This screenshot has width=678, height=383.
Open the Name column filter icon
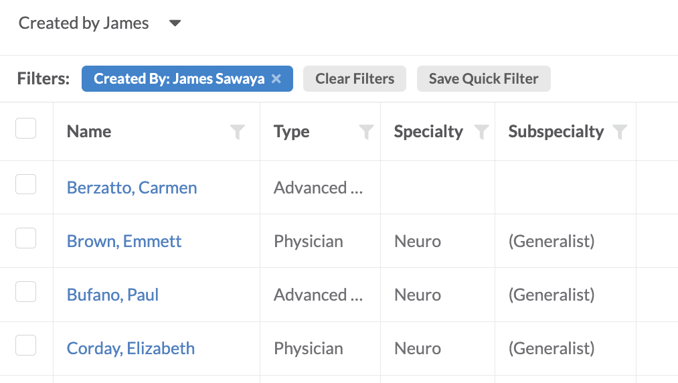[238, 131]
